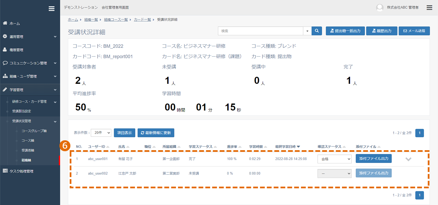This screenshot has height=205, width=438.
Task: Click bottom pagination page 1 button
Action: 420,195
